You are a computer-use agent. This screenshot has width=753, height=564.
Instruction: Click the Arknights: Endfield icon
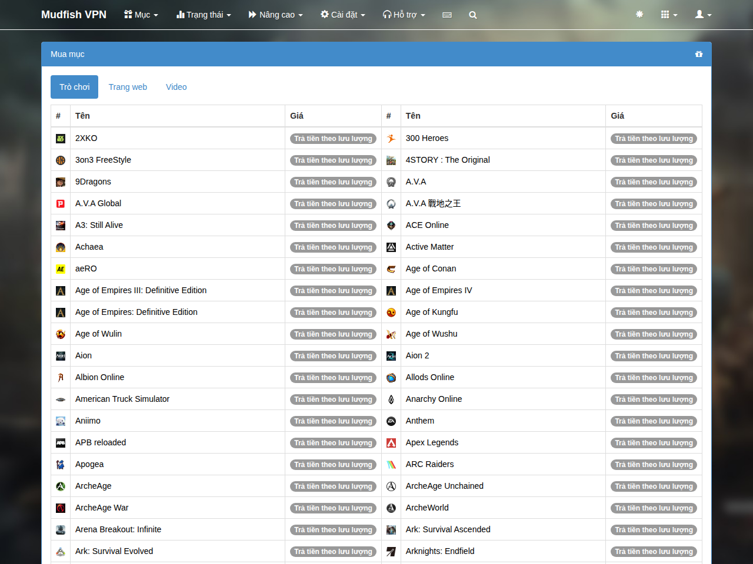click(x=391, y=552)
